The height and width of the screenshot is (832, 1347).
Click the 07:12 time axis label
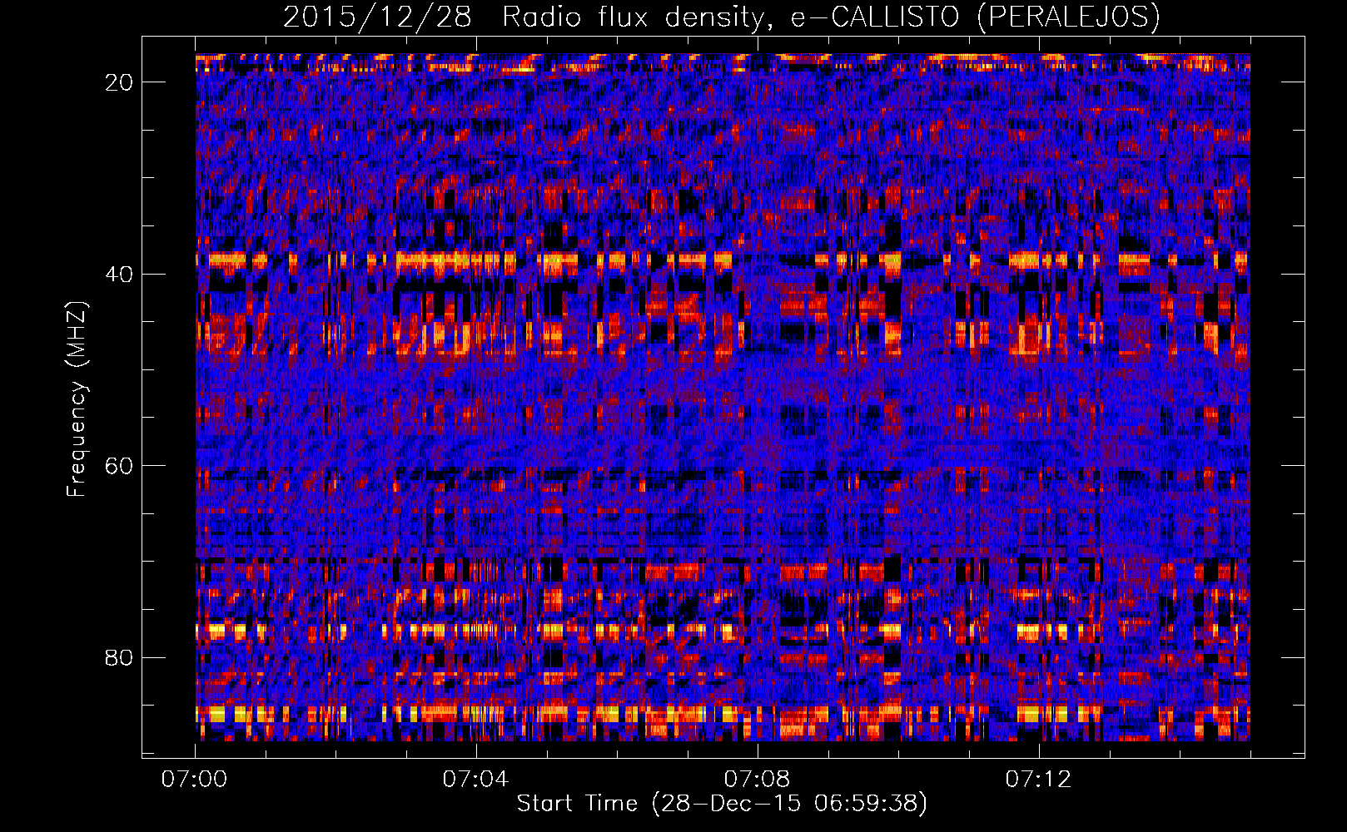coord(1038,780)
